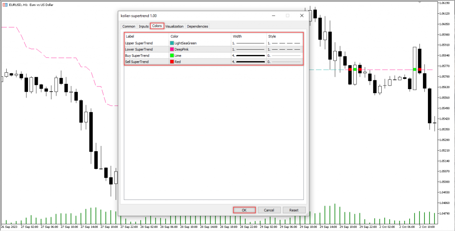
Task: Go to the Visualization tab
Action: 174,26
